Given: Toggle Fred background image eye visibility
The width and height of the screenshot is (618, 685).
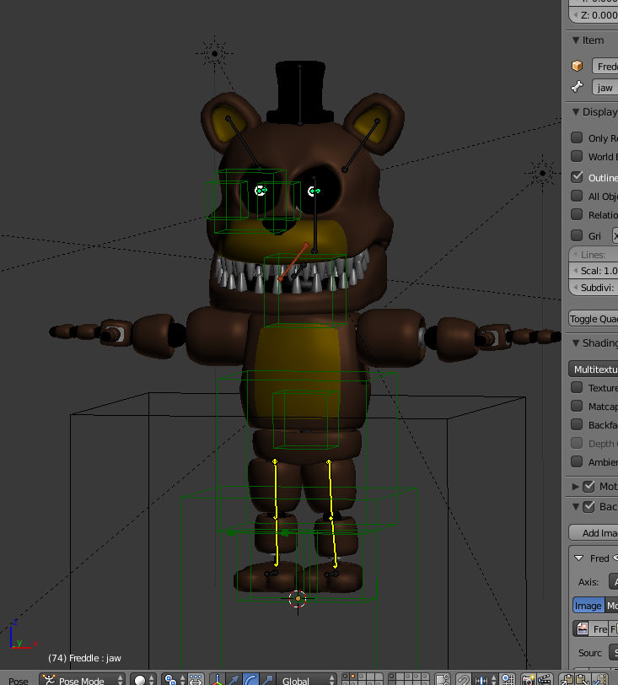Looking at the screenshot, I should click(615, 558).
